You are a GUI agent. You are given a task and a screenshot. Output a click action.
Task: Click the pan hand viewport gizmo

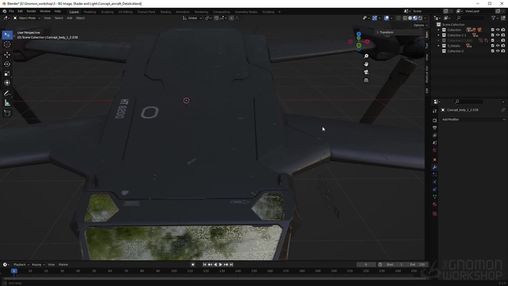coord(366,64)
